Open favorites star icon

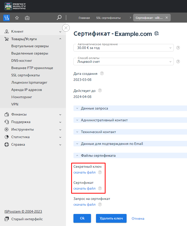17,18
